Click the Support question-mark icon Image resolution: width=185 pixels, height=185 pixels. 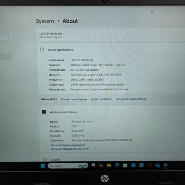click(45, 160)
